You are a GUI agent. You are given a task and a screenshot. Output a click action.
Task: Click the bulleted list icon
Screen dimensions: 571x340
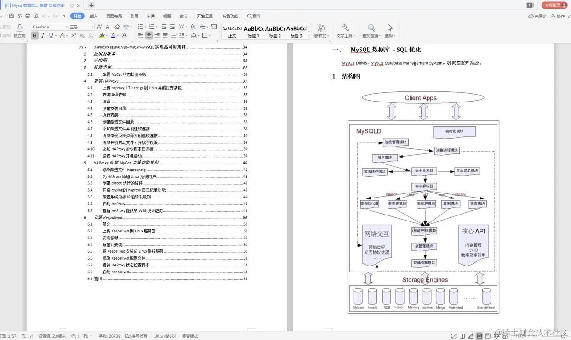[x=141, y=27]
